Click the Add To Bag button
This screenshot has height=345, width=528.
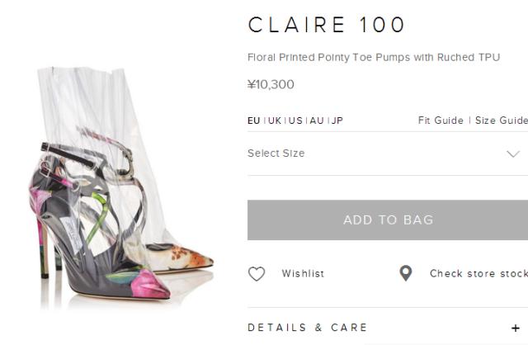(388, 220)
